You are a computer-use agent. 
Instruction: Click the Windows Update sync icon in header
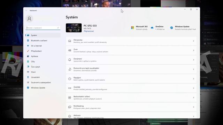point(171,28)
